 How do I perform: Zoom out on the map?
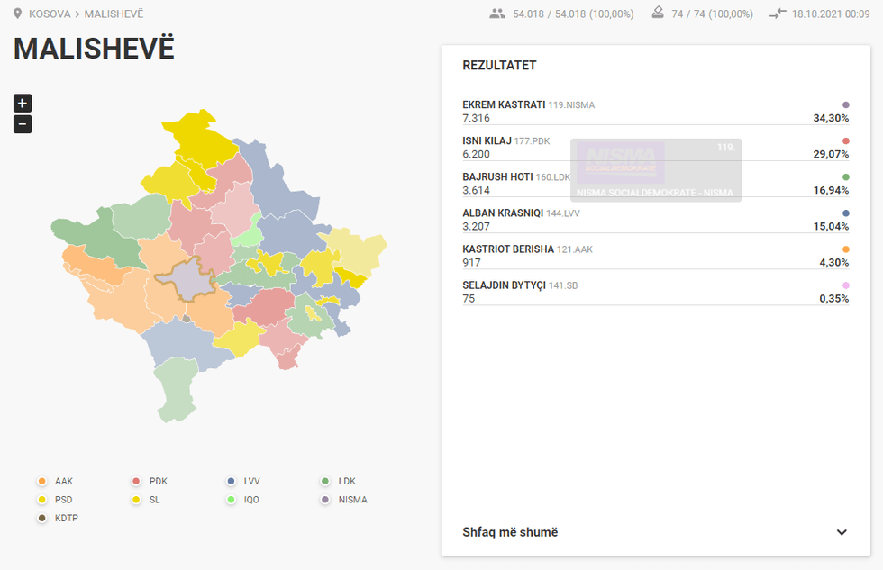[x=23, y=124]
